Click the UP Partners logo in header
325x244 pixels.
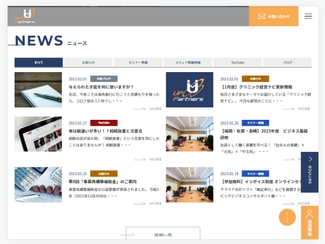tap(25, 16)
